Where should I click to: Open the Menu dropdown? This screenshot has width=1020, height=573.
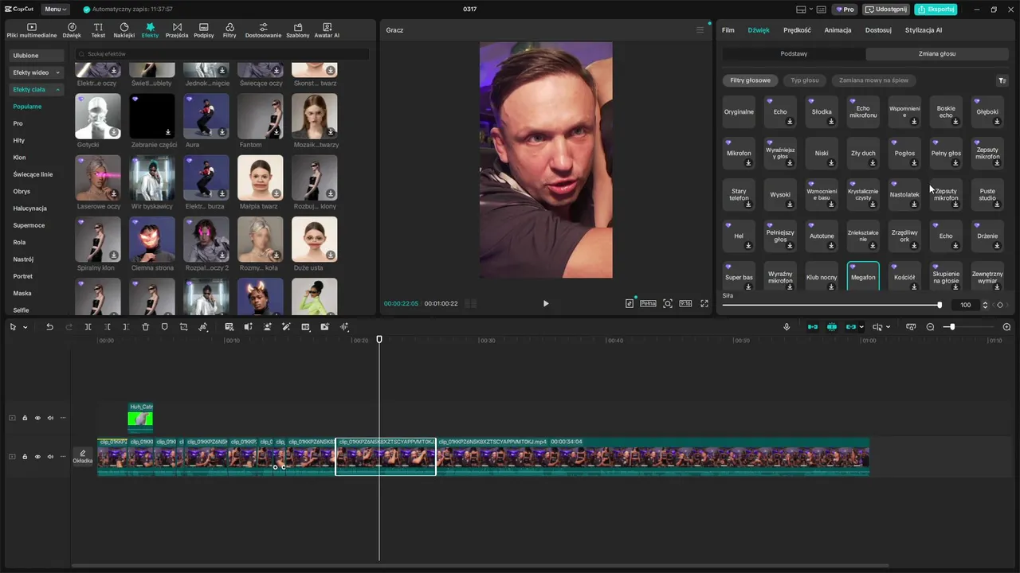[x=55, y=10]
